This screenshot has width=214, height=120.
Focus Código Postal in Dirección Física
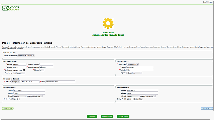[16, 99]
